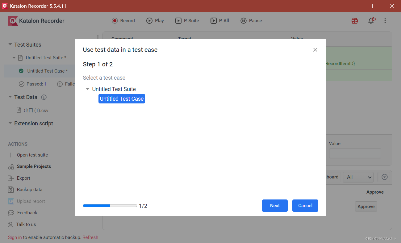Close the test data dialog

click(x=315, y=50)
